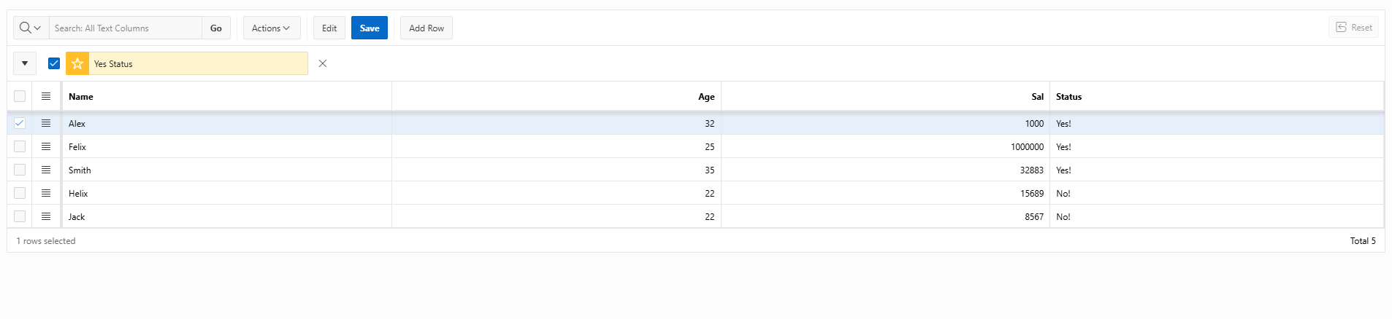Sort by the Sal column header
1392x319 pixels.
1037,96
